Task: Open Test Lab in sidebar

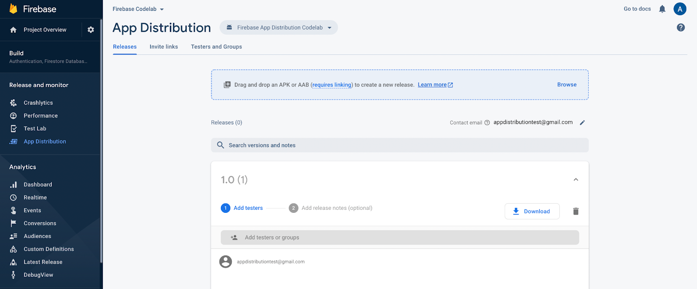Action: tap(35, 128)
